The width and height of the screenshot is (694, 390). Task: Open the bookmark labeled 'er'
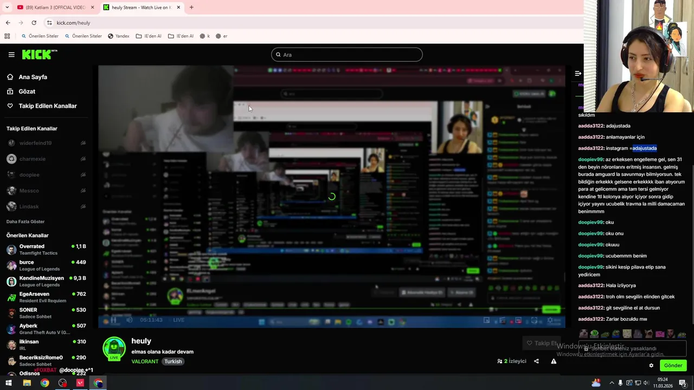tap(222, 36)
